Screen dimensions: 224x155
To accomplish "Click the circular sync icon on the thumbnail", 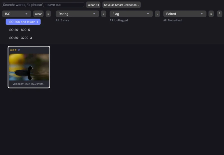I will (19, 50).
